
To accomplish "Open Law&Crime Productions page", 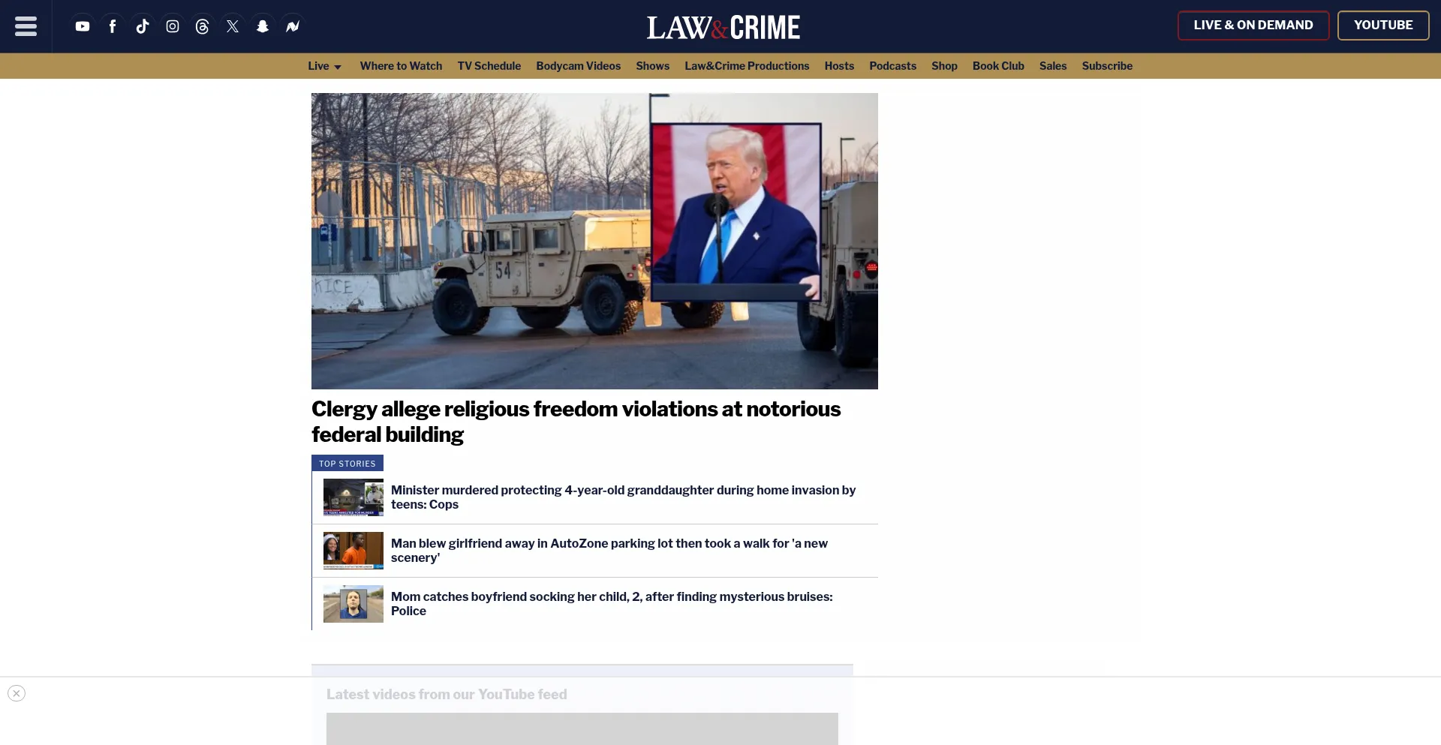I will pos(747,66).
